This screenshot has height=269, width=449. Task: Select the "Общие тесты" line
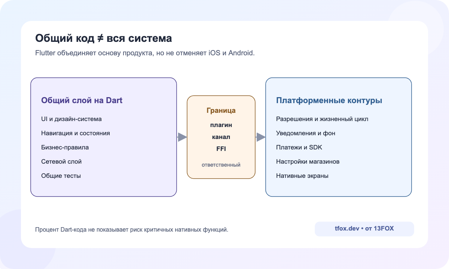tap(61, 176)
